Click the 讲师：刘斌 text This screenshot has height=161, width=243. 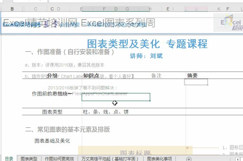pos(146,56)
